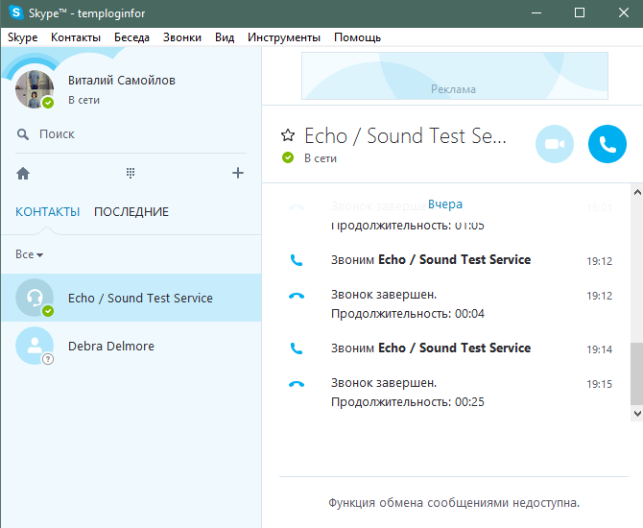Click Виталий Самойлов profile avatar
The width and height of the screenshot is (643, 528).
(35, 89)
